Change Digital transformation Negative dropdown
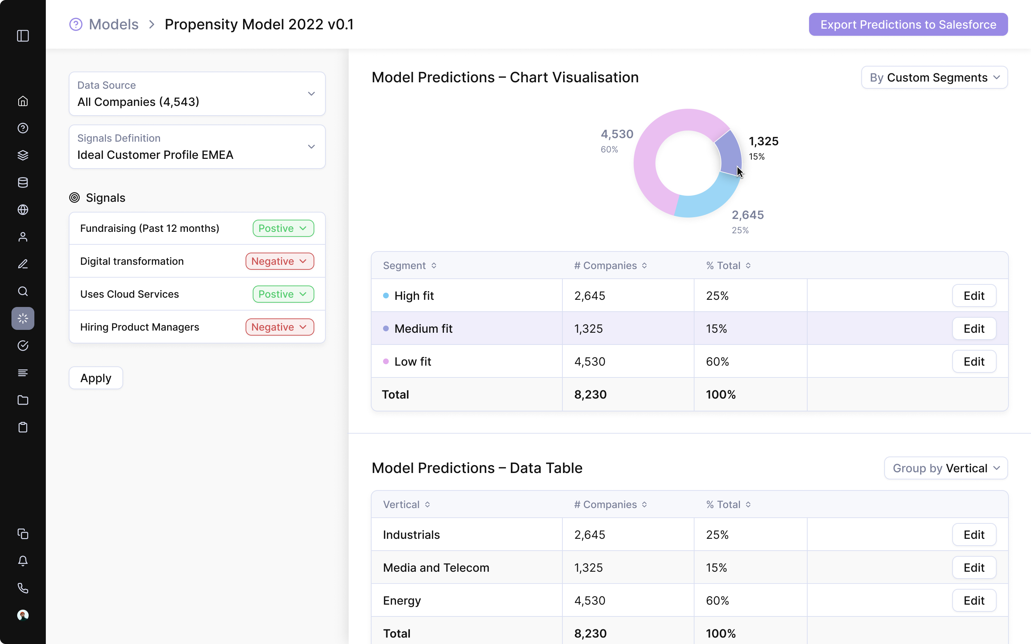 point(280,261)
